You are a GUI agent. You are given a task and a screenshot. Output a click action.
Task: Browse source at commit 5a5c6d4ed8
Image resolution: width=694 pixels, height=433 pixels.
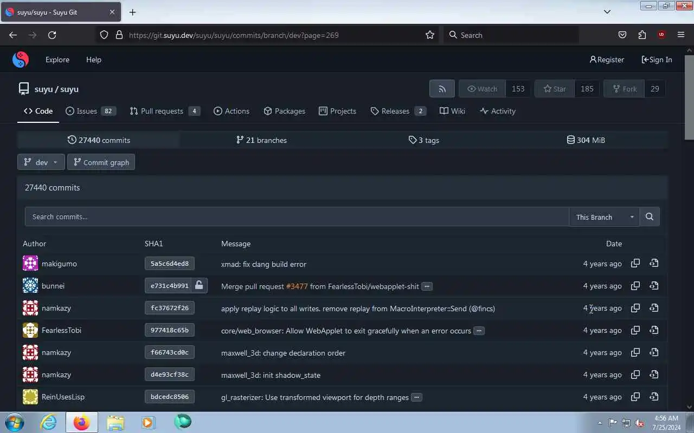[x=654, y=264]
